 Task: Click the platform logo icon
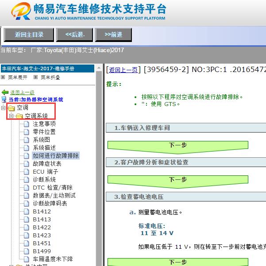[x=21, y=11]
